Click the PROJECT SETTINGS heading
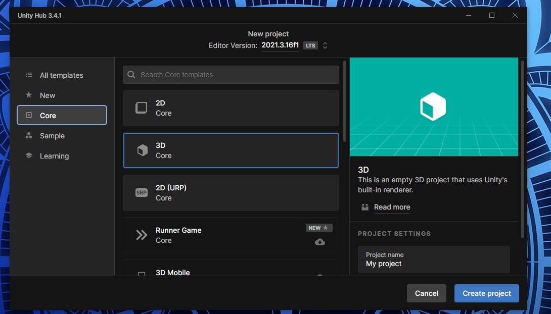Screen dimensions: 551x314 (394, 234)
